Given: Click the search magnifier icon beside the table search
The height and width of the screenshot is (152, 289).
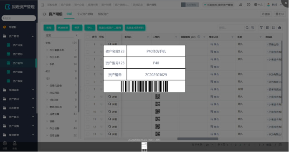Looking at the screenshot, I should [x=247, y=28].
